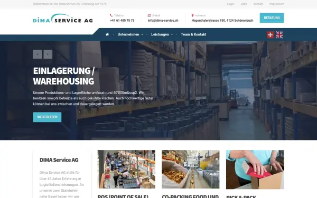Screen dimensions: 317x198
Task: Open the Co-Packing Food thumbnail image
Action: (x=190, y=169)
